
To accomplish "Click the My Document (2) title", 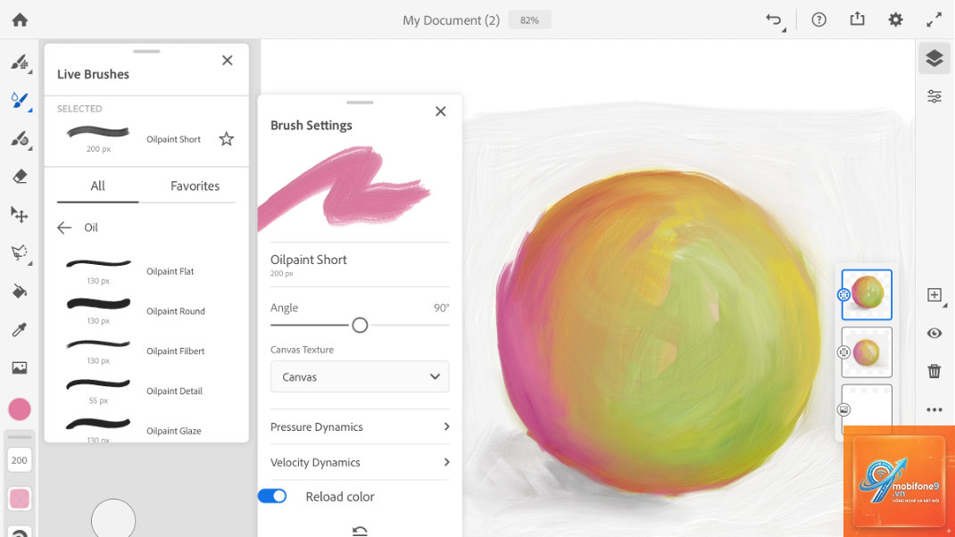I will click(x=451, y=21).
